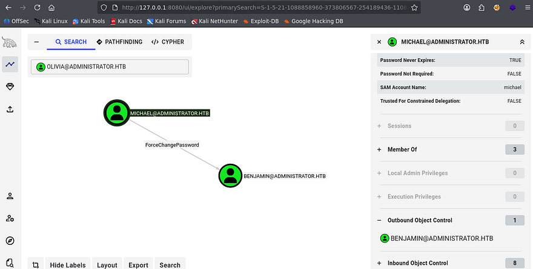
Task: Open the file upload icon in sidebar
Action: click(x=10, y=109)
